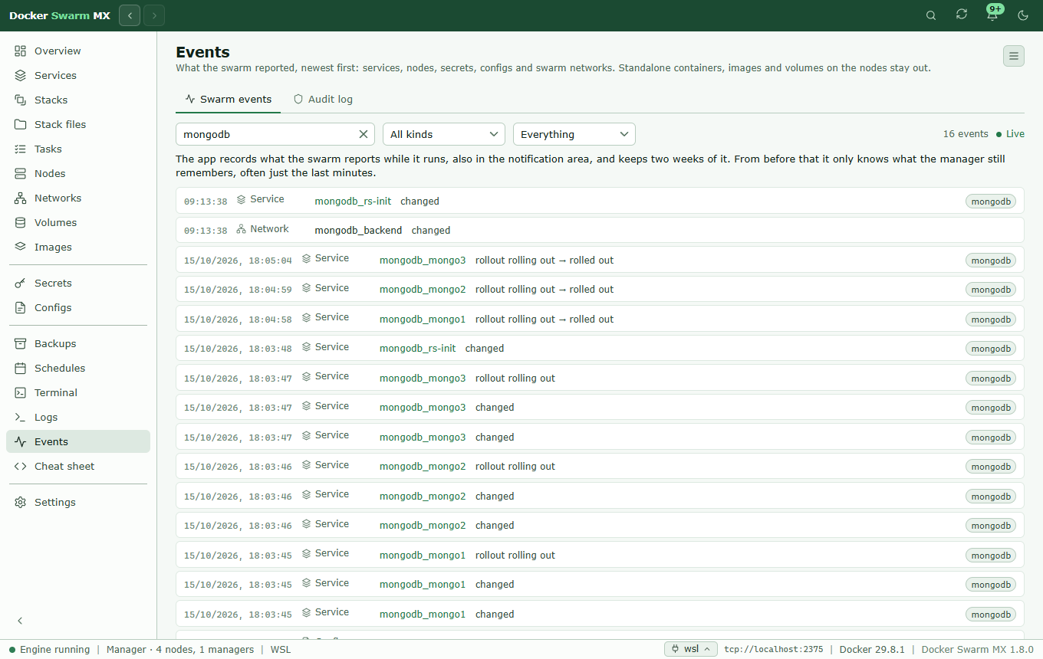
Task: Click mongodb tag on 18:05:04 row
Action: [x=991, y=261]
